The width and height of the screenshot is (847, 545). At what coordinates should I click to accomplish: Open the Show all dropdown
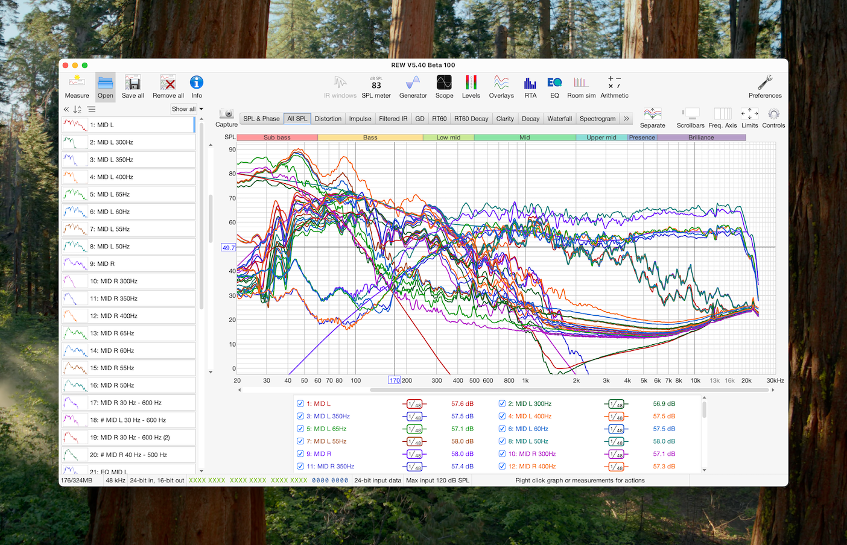click(187, 109)
